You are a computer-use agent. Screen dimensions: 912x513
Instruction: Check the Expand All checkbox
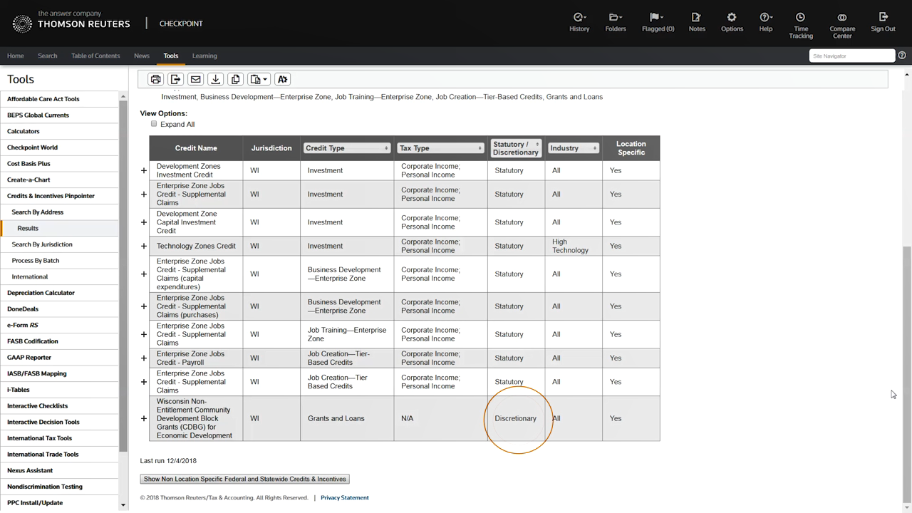click(x=154, y=124)
